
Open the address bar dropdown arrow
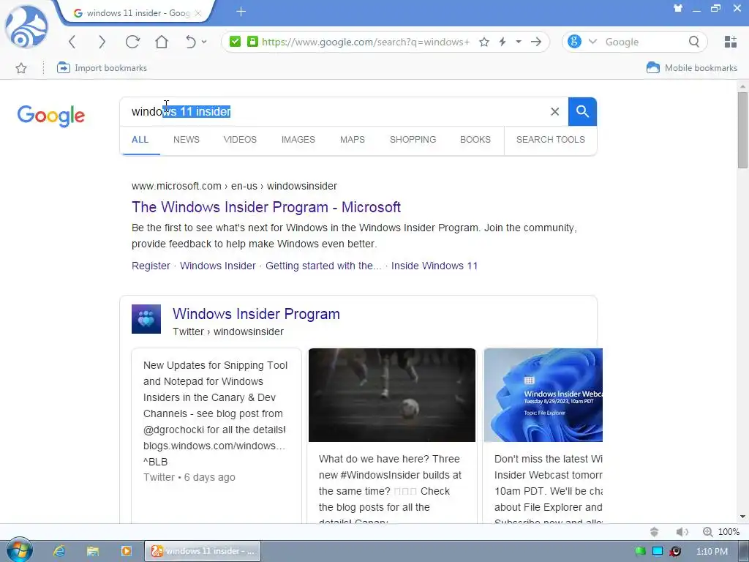pyautogui.click(x=519, y=42)
